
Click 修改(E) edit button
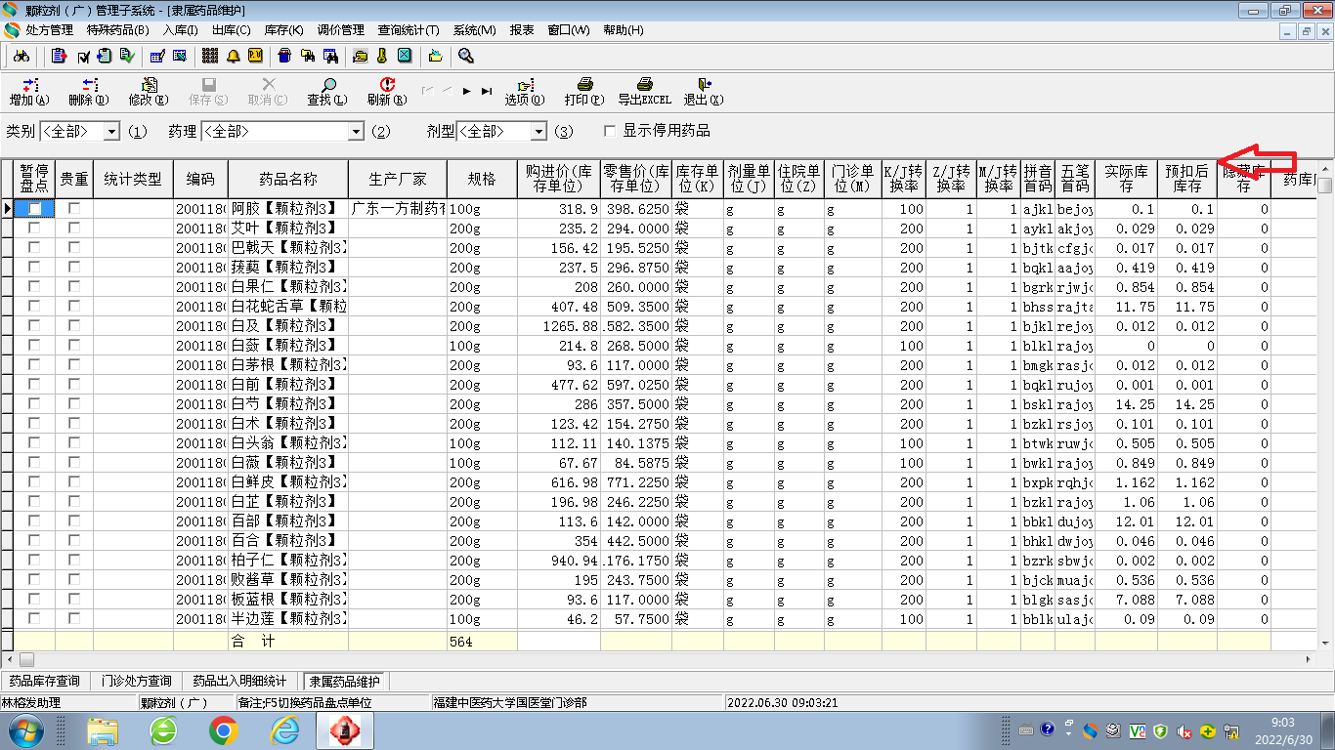point(149,92)
